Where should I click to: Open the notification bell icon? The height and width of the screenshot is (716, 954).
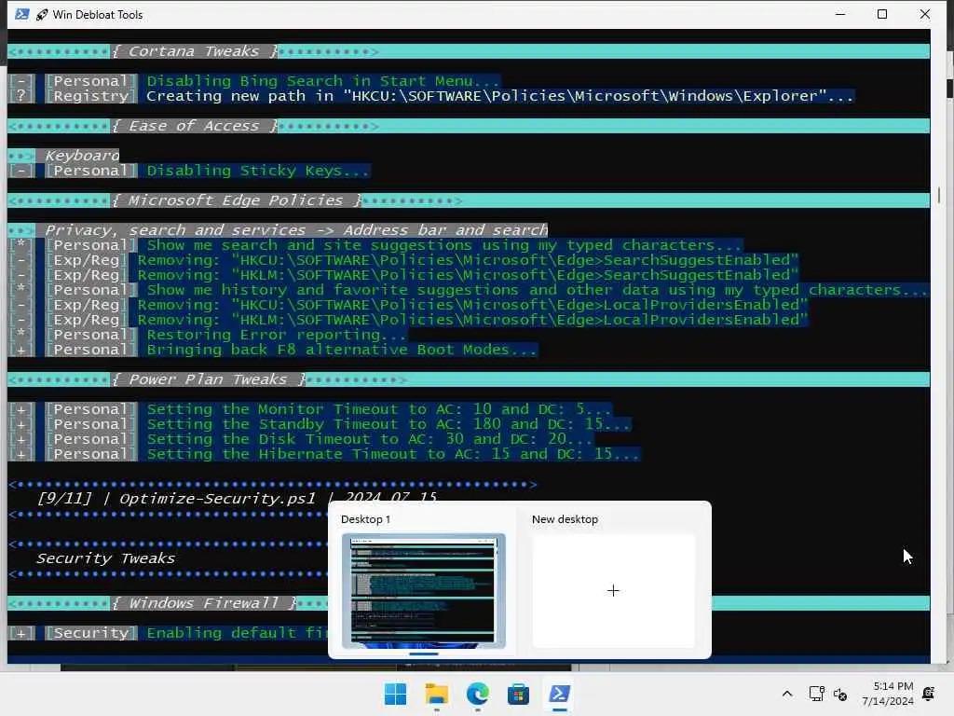pos(929,694)
